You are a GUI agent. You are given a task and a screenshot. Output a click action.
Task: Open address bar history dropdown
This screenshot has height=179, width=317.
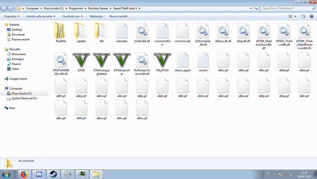click(251, 8)
